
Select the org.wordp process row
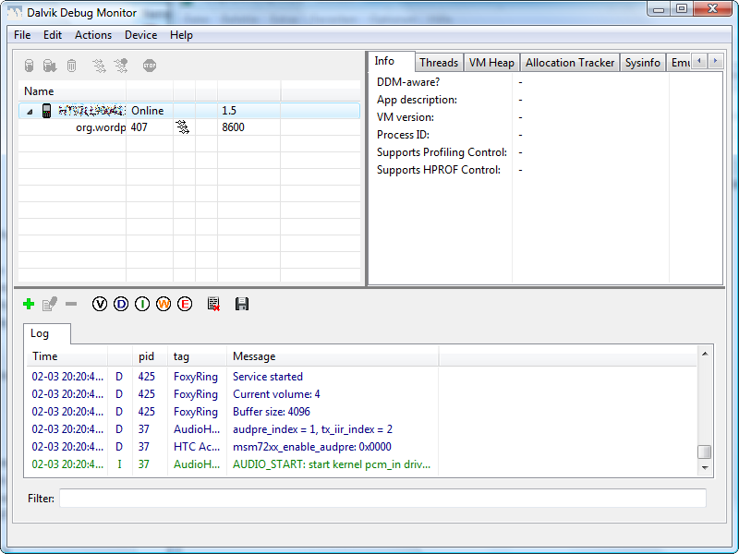pyautogui.click(x=100, y=127)
